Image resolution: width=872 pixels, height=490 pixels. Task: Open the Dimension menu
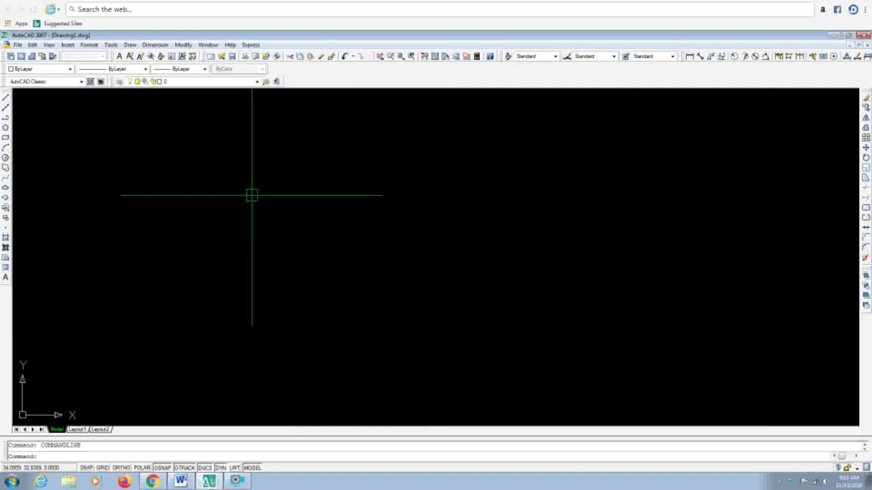(x=155, y=45)
